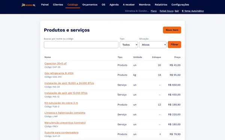Screen dimensions: 225x140
Task: Click code text Código LIMP
Action: [51, 116]
